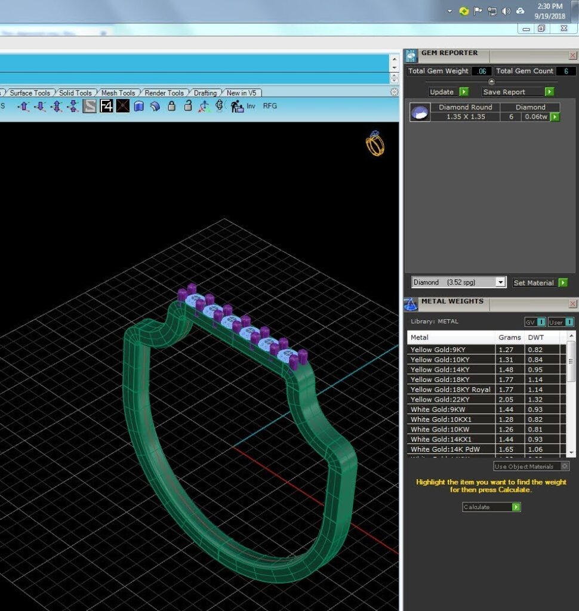Viewport: 579px width, 611px height.
Task: Click green arrow next to Save Report
Action: (x=549, y=91)
